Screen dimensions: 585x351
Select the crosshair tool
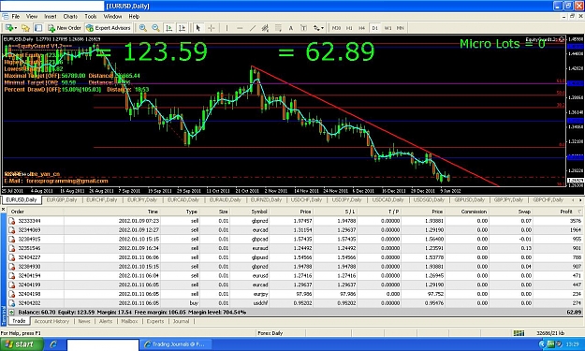212,28
